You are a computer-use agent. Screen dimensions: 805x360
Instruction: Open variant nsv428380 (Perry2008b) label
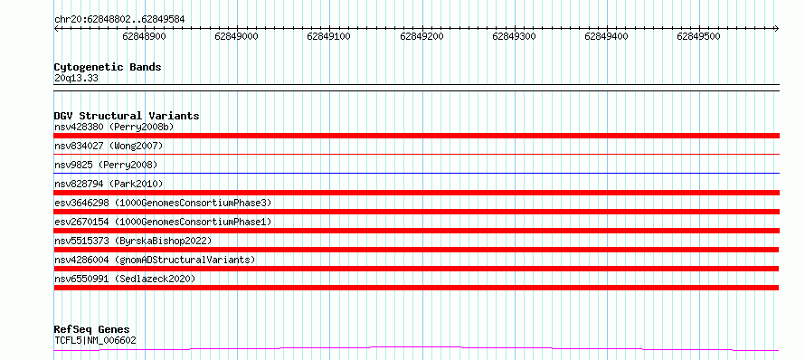114,127
